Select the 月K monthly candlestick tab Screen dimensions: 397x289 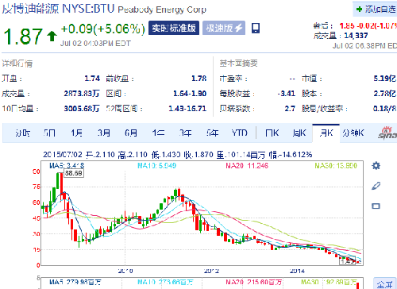(x=326, y=133)
